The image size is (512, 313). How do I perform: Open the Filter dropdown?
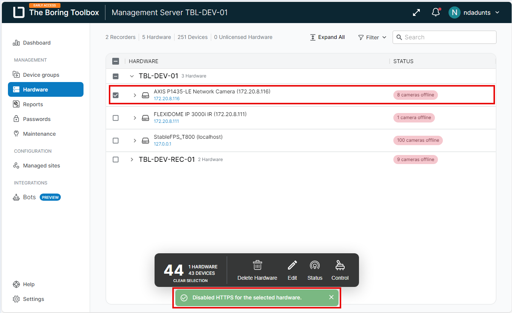(372, 37)
